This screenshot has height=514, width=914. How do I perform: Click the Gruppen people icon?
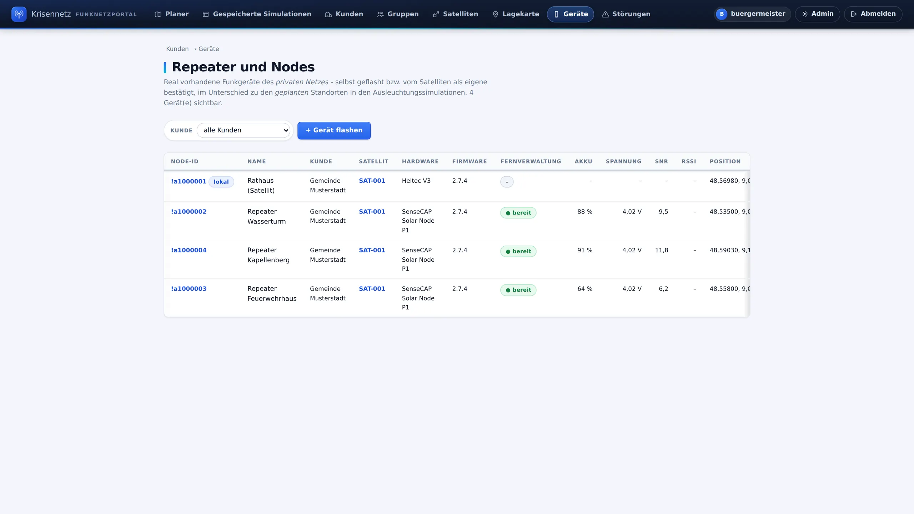(x=381, y=14)
